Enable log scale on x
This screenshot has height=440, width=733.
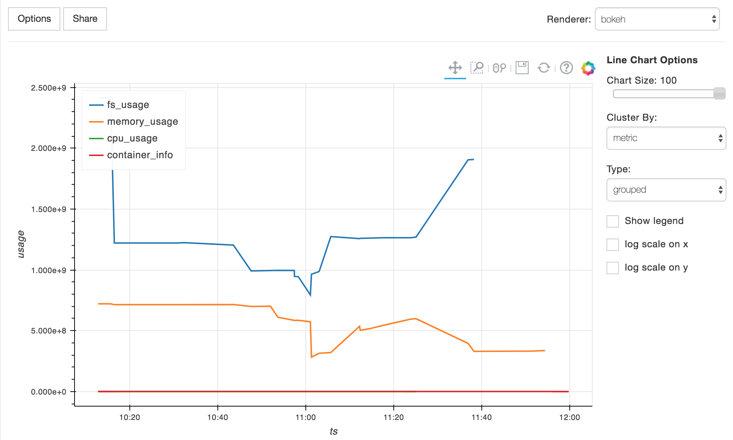coord(613,244)
